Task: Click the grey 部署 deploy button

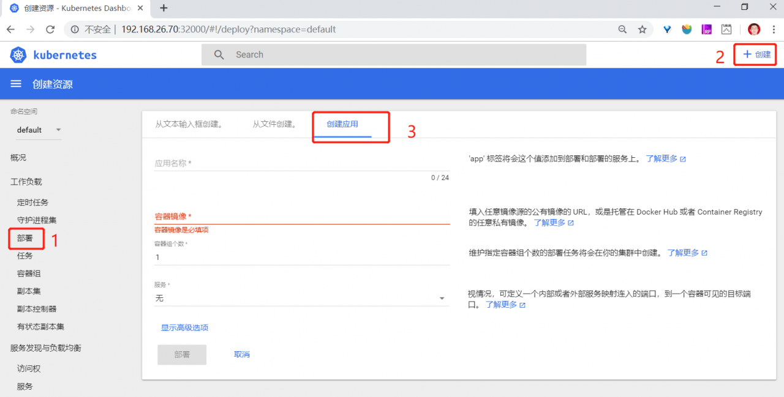Action: [x=182, y=355]
